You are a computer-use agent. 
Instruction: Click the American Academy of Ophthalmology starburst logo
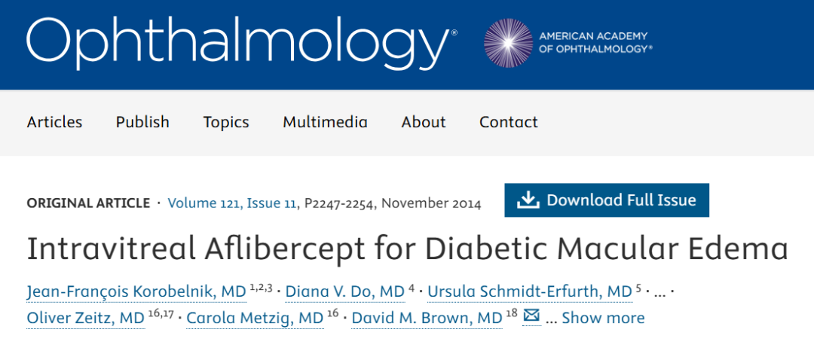click(x=507, y=41)
